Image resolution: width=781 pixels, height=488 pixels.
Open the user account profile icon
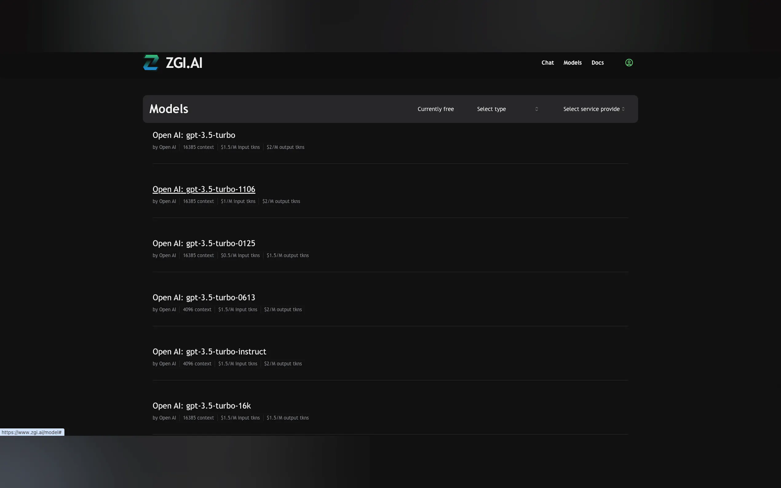tap(628, 63)
